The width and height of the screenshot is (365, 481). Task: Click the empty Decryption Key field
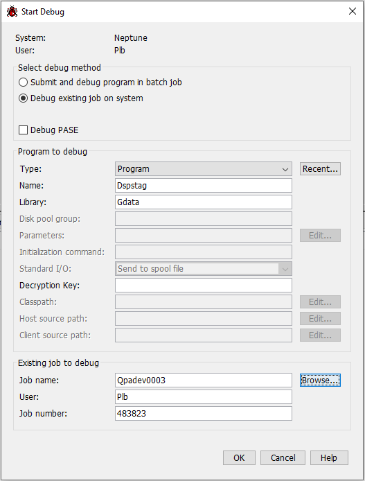(204, 286)
